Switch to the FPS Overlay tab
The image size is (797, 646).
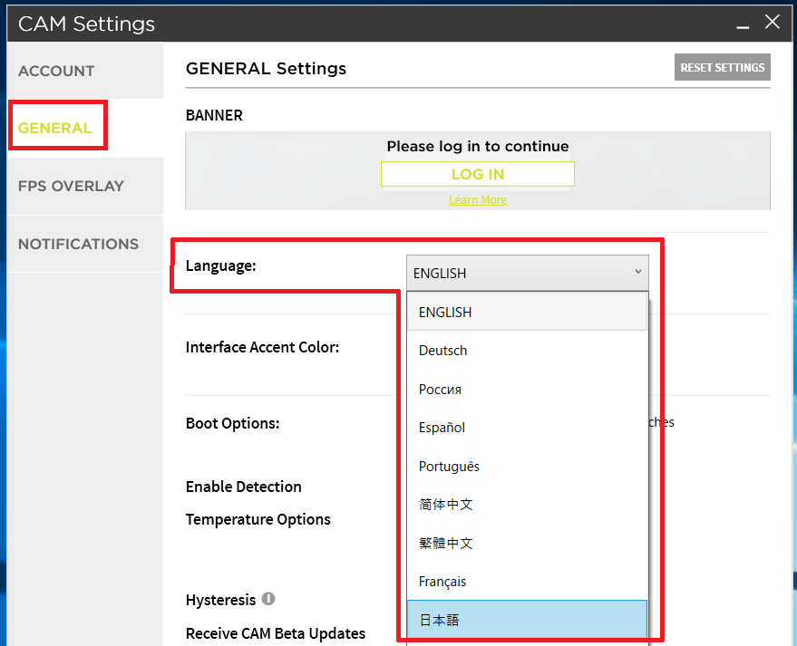pos(85,186)
